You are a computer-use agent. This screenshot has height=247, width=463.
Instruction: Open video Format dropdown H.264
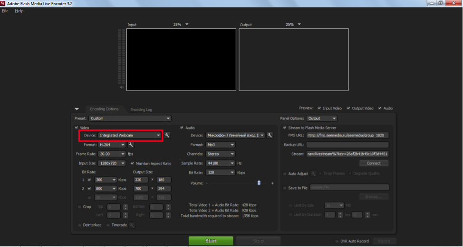(112, 145)
